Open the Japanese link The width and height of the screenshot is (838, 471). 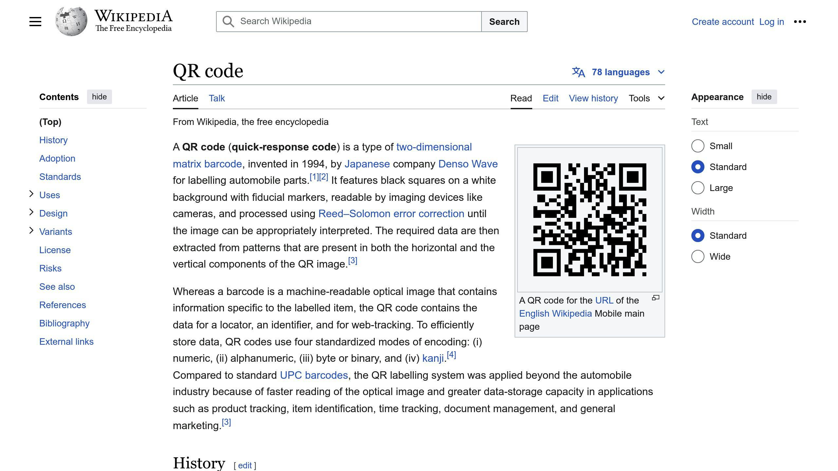[x=367, y=164]
